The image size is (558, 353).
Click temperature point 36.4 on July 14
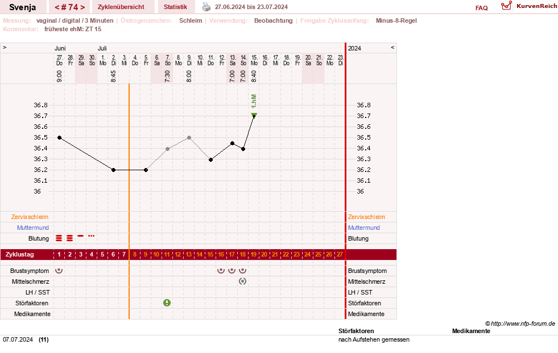[243, 149]
